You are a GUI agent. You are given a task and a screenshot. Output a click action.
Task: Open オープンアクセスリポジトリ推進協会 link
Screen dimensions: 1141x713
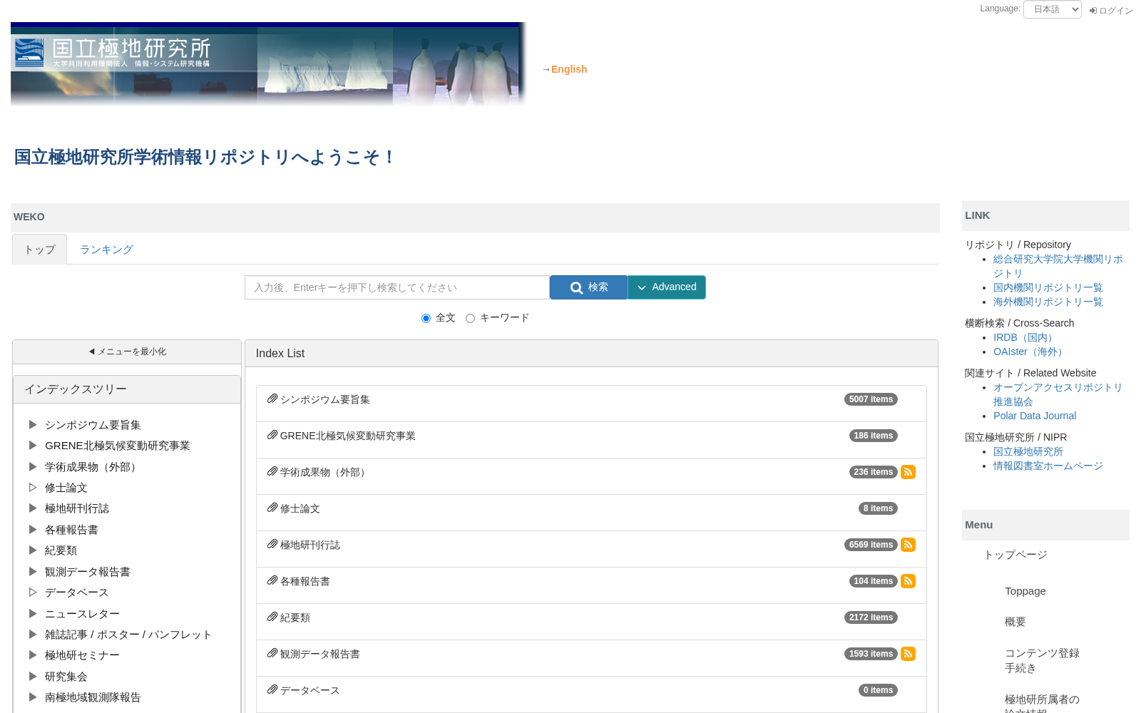coord(1058,394)
